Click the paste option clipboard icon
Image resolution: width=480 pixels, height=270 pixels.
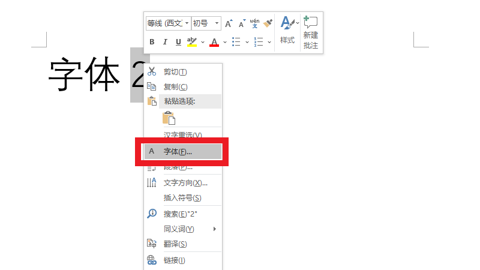coord(169,118)
